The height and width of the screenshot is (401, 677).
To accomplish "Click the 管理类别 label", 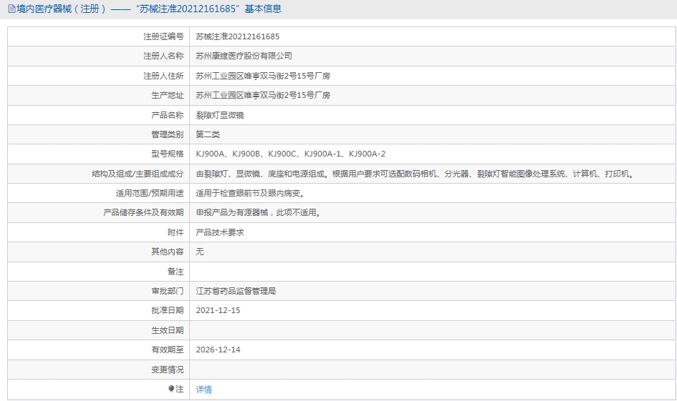I will pyautogui.click(x=168, y=134).
